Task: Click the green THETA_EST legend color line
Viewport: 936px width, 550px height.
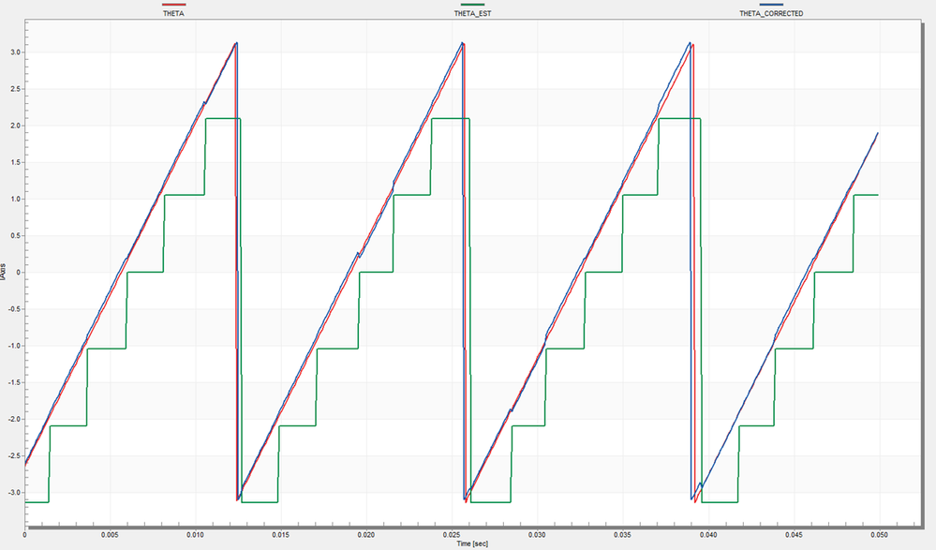Action: point(472,5)
